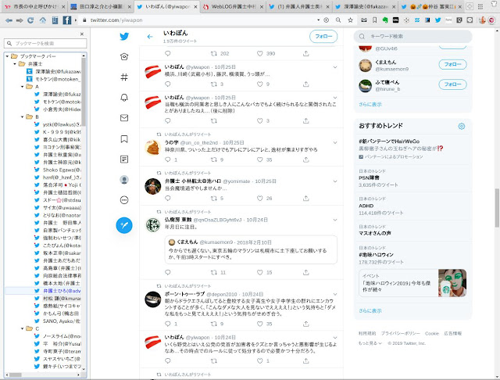The height and width of the screenshot is (380, 500).
Task: Open tweet menu chevron on ボーン・トゥー・ラブ tweet
Action: 335,294
